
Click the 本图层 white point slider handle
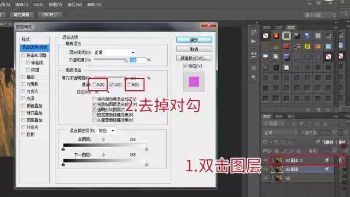pos(147,149)
